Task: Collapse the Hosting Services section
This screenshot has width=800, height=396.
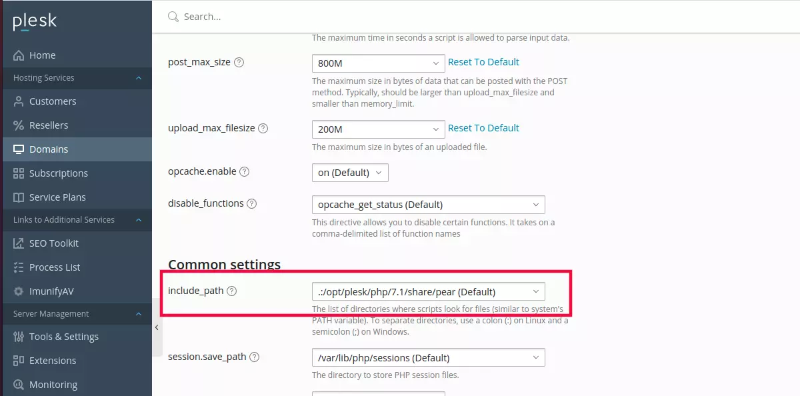Action: click(139, 78)
